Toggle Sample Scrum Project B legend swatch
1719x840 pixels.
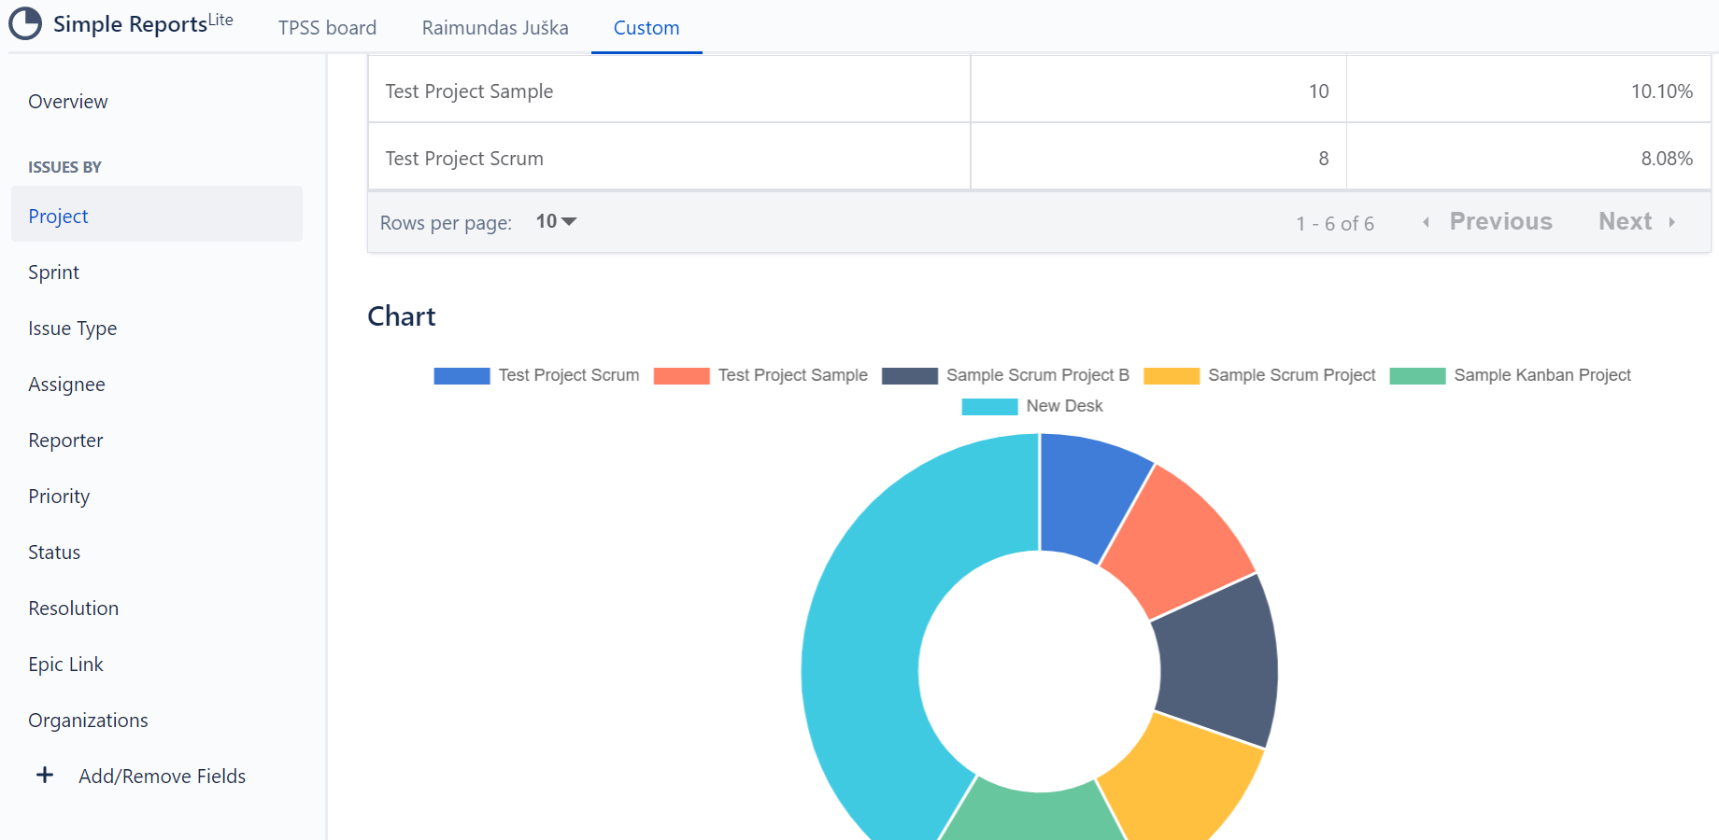point(910,375)
